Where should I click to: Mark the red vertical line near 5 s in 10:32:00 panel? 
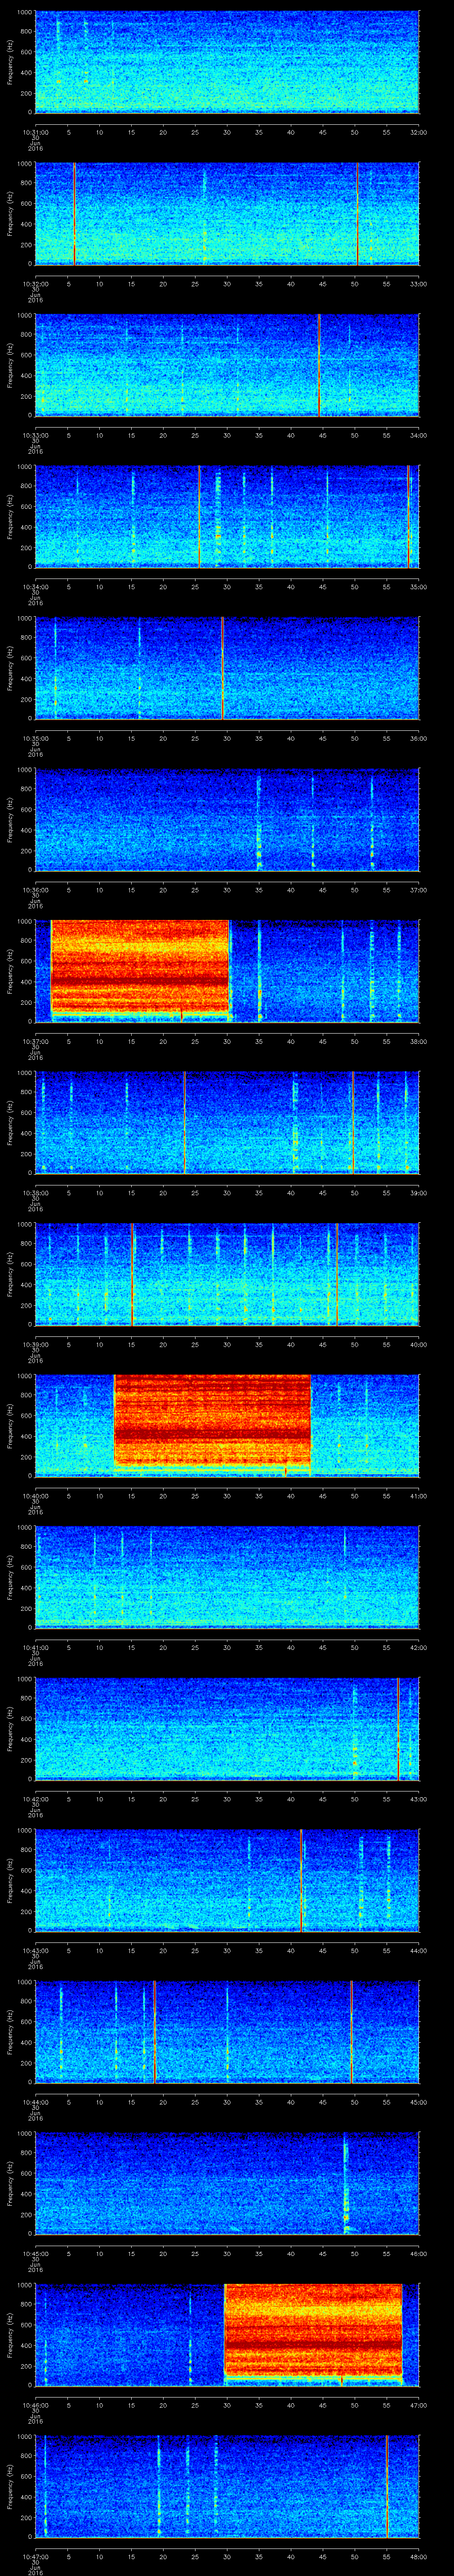tap(74, 213)
